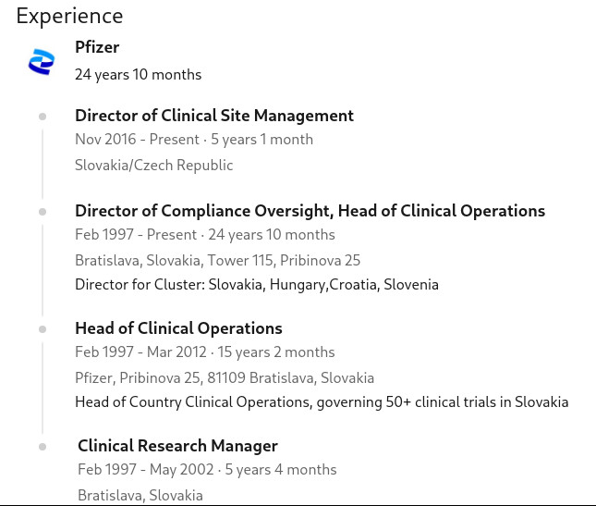Click the timeline dot beside Head of Clinical Operations
596x506 pixels.
pos(43,328)
